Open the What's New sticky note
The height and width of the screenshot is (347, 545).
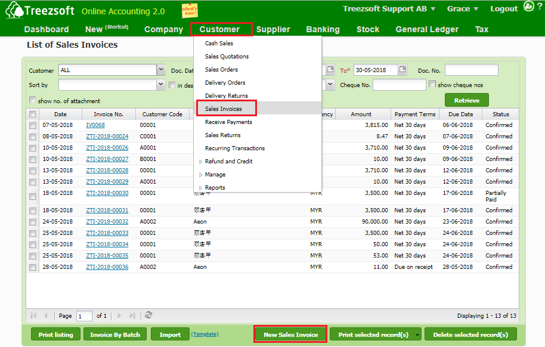190,10
